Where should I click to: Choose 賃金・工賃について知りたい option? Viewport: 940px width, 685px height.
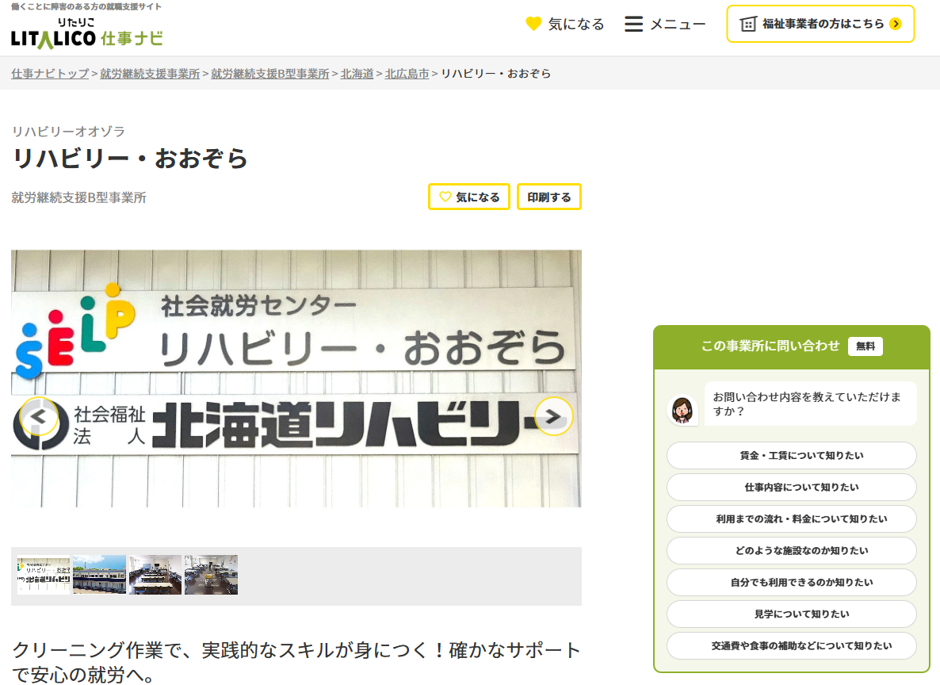point(791,455)
